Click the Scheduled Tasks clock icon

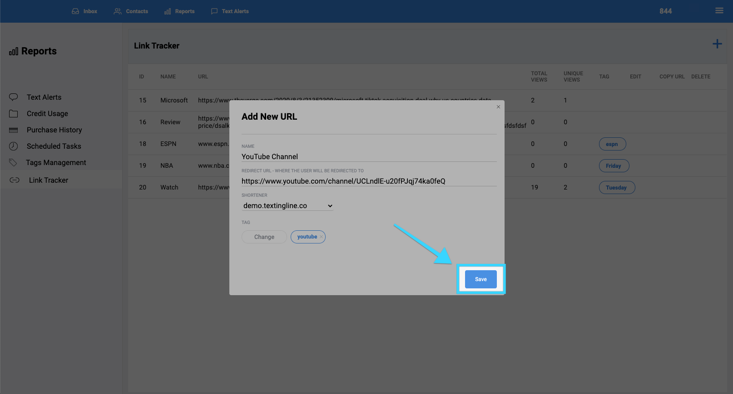click(14, 146)
